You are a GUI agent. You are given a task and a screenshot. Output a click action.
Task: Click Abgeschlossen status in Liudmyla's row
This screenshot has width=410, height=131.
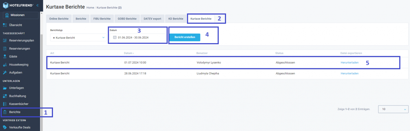click(285, 73)
